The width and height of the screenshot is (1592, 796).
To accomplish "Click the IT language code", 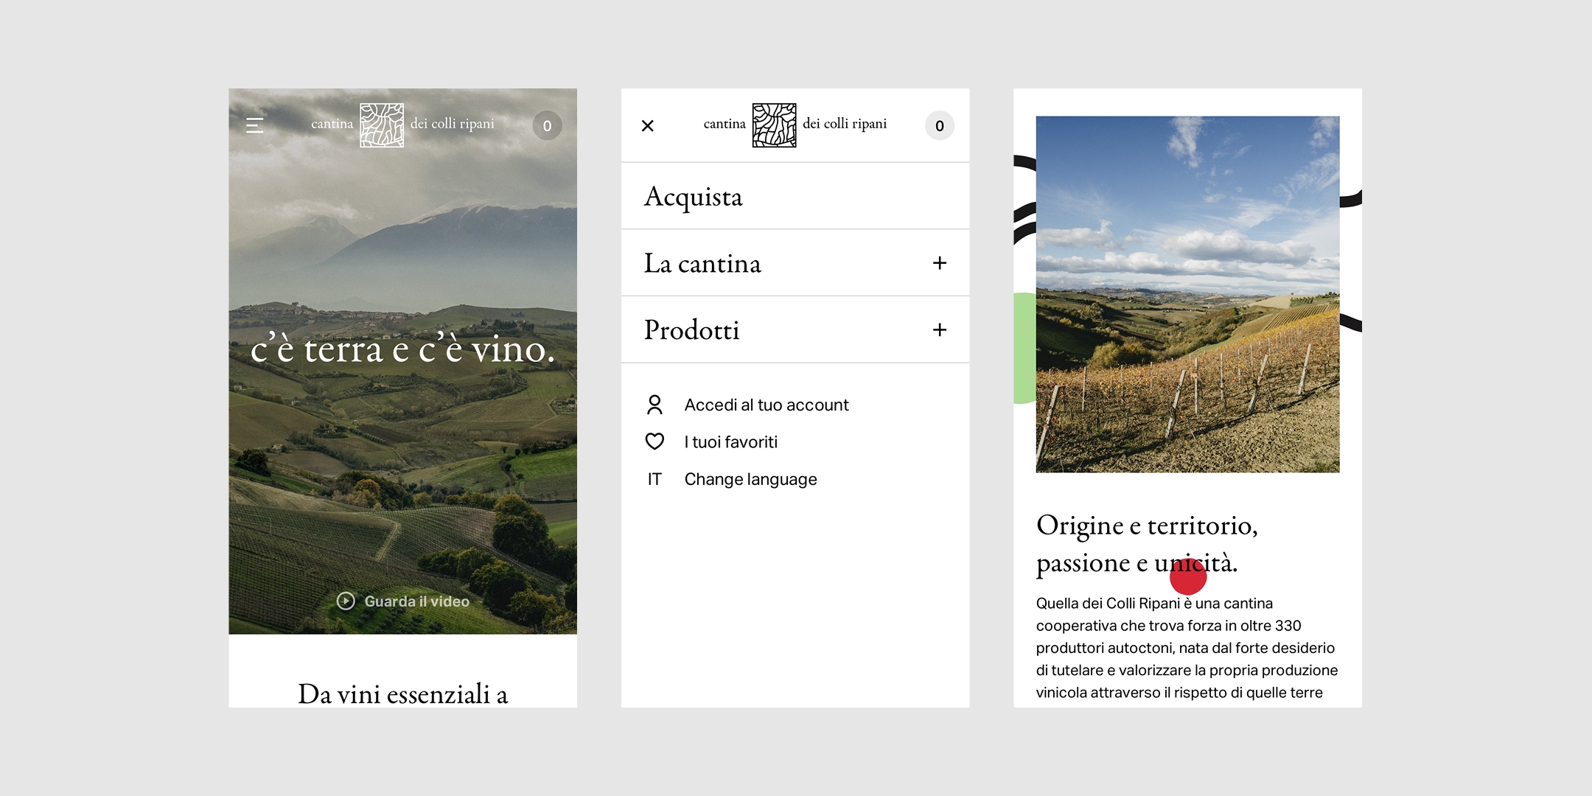I will point(654,479).
